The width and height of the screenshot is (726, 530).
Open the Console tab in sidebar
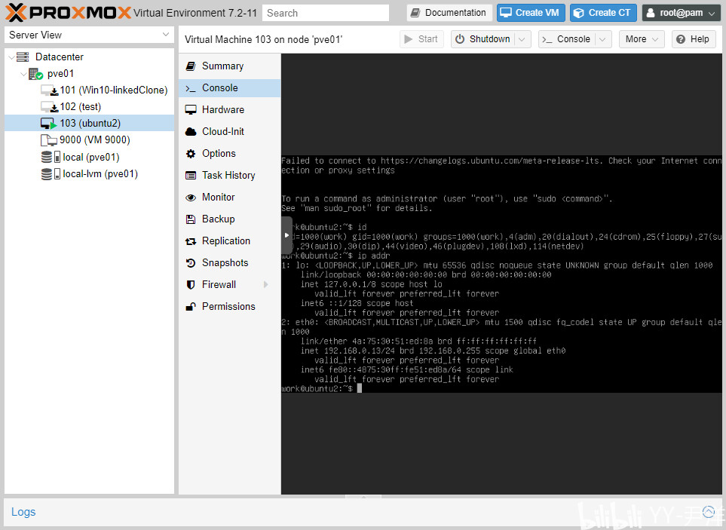coord(230,88)
